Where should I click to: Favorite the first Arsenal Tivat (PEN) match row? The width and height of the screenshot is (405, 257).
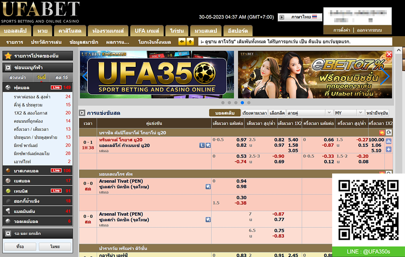point(208,186)
